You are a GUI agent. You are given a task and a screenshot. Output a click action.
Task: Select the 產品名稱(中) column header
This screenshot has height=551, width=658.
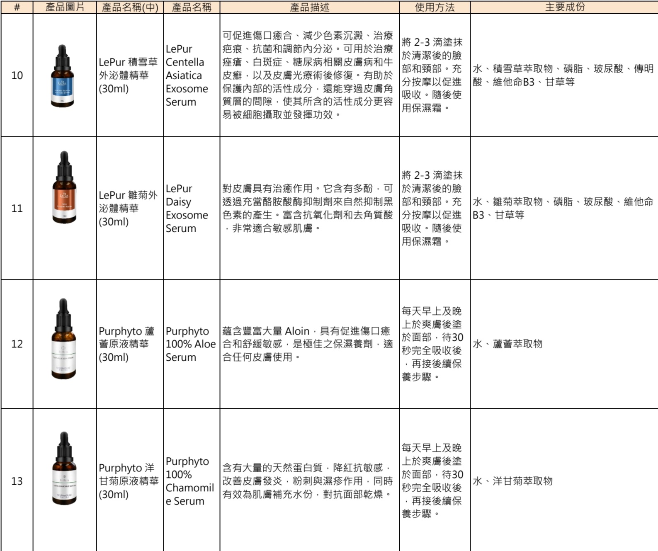pyautogui.click(x=130, y=7)
